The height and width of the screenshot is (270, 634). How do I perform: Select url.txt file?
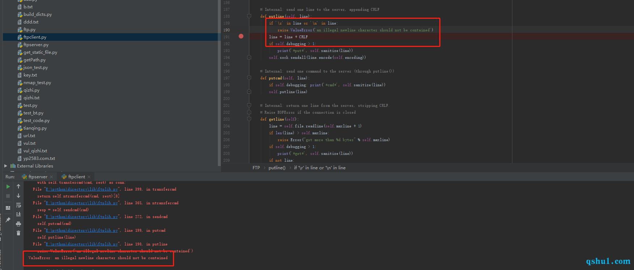pyautogui.click(x=29, y=136)
